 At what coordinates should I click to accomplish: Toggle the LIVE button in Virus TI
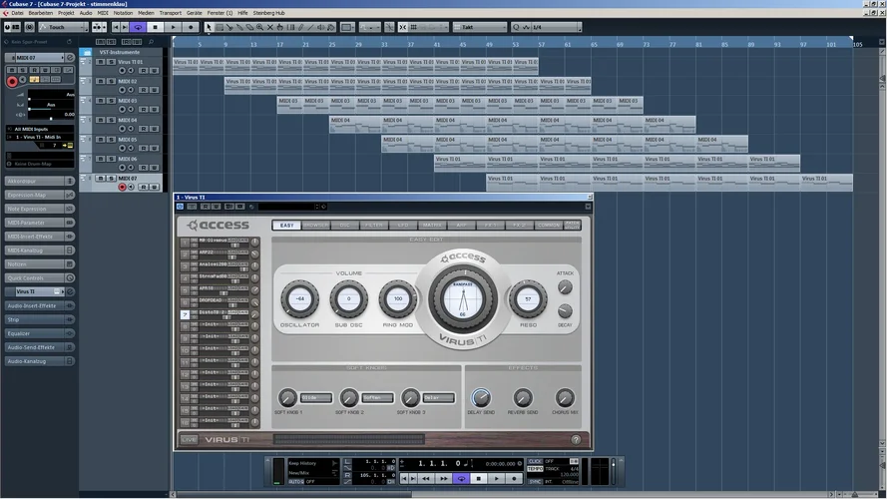click(189, 439)
